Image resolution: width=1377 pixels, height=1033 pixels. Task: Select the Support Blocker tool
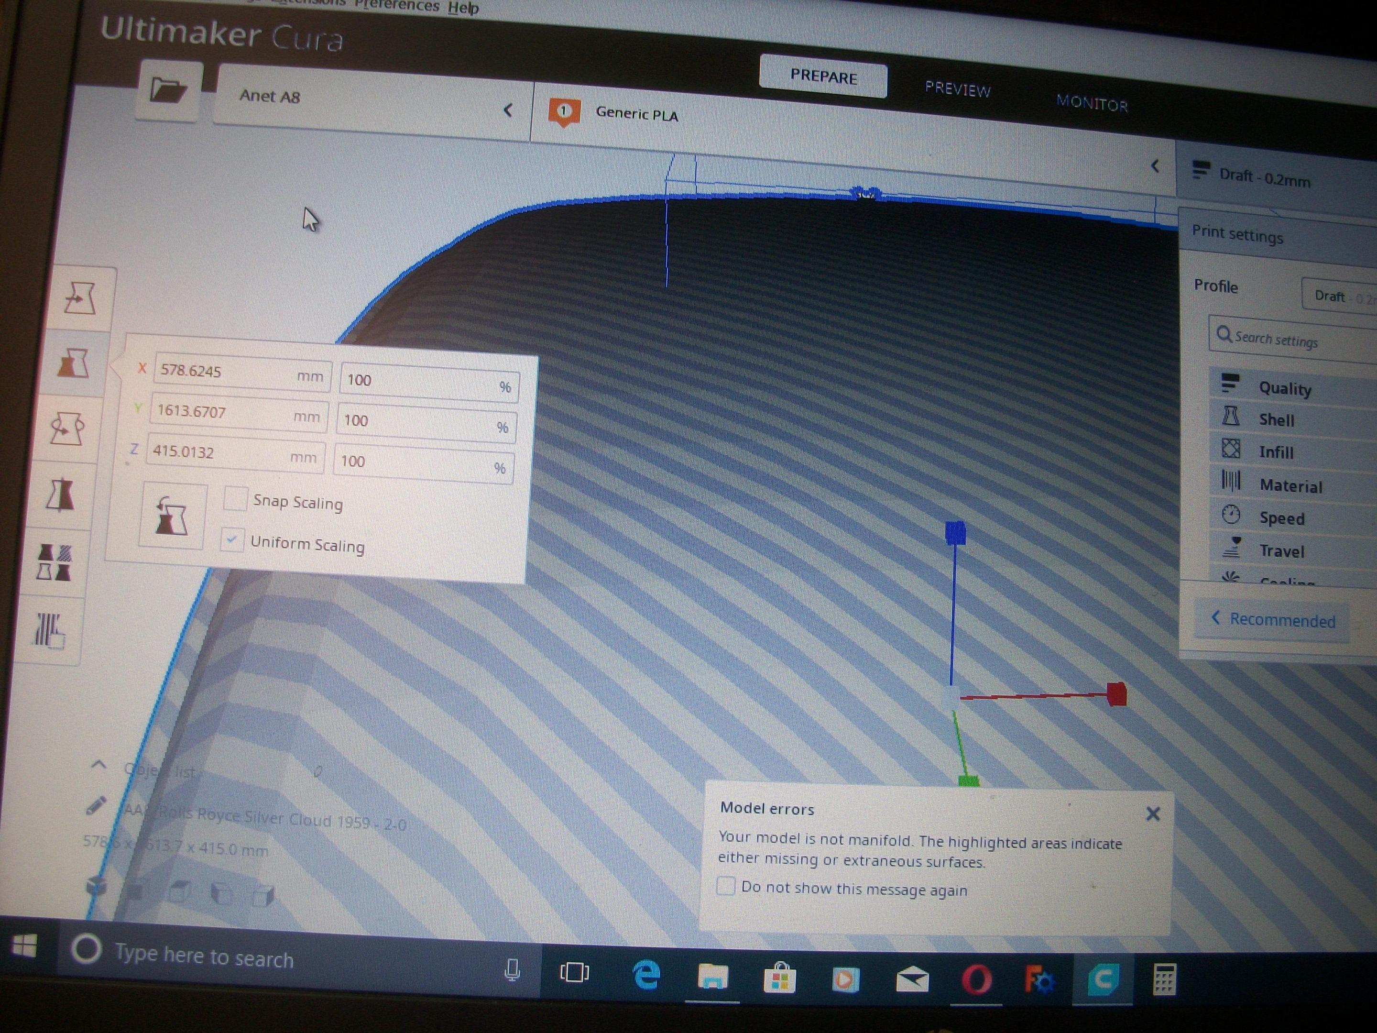pos(50,630)
